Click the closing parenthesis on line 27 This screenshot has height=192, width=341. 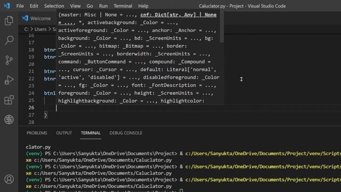click(x=45, y=115)
